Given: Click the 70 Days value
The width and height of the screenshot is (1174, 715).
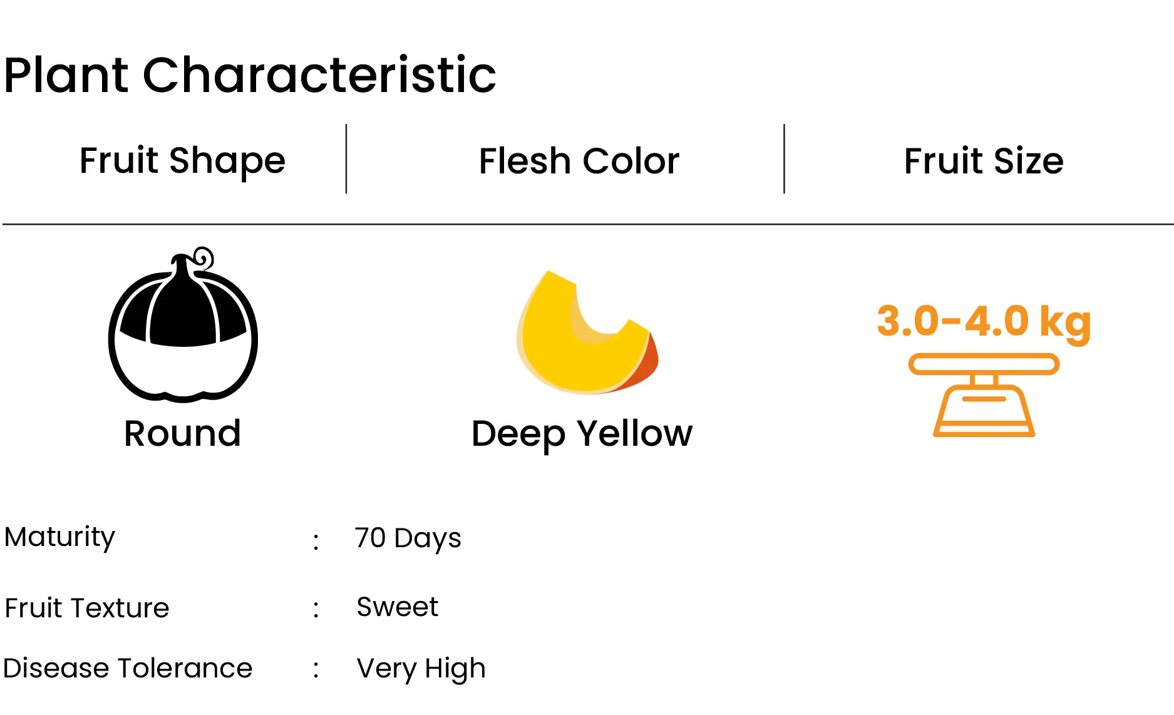Looking at the screenshot, I should coord(408,538).
